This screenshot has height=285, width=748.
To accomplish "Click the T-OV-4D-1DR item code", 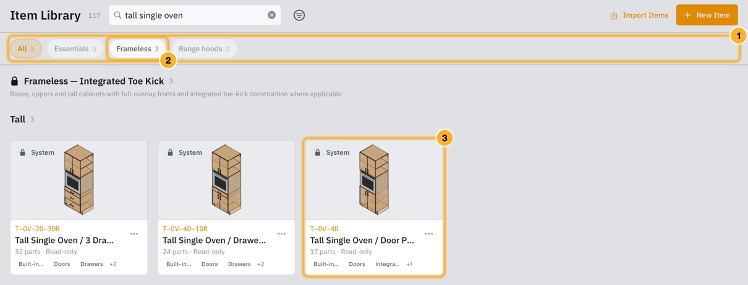I will point(185,229).
